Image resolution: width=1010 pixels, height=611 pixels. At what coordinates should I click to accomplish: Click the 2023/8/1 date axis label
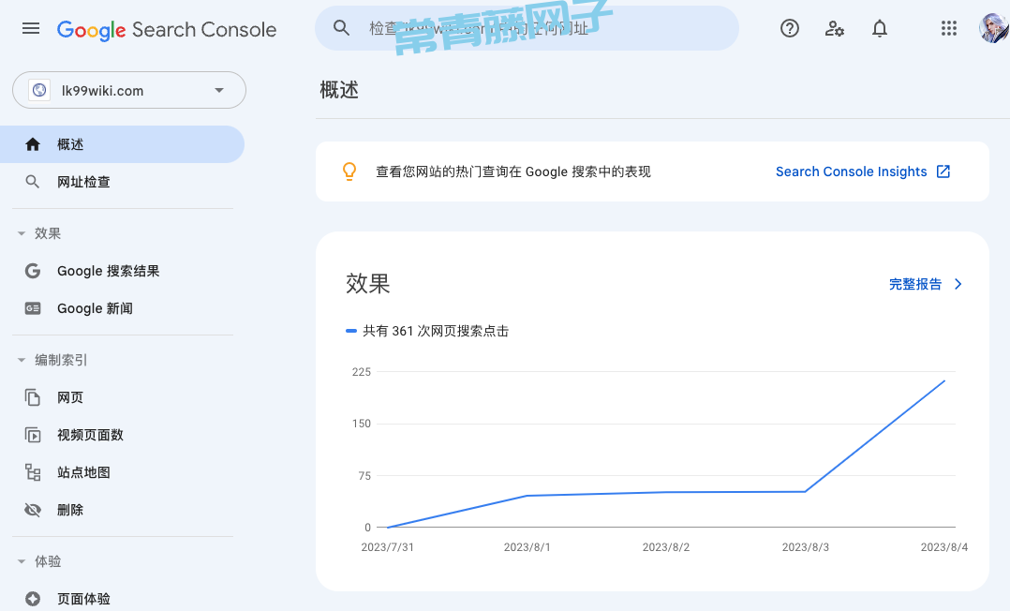tap(527, 547)
